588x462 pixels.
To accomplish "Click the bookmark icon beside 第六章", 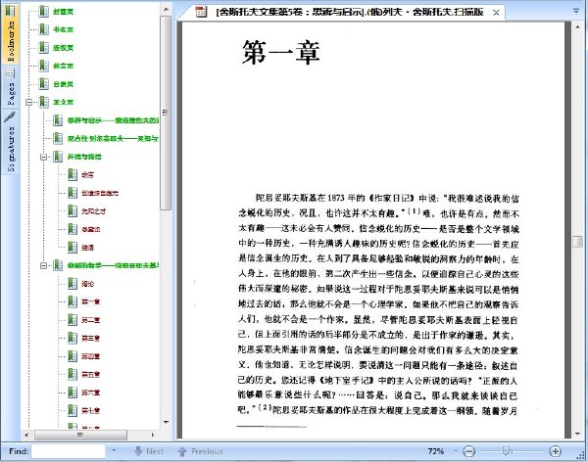I will 73,393.
